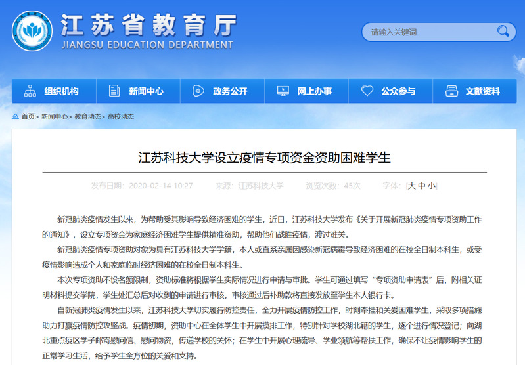Click the printer icon beside 文献资料
Viewport: 525px width, 365px height.
point(451,91)
